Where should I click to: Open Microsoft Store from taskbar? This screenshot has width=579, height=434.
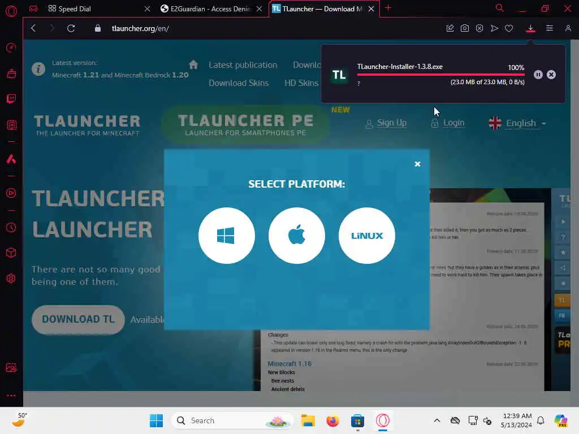coord(357,420)
